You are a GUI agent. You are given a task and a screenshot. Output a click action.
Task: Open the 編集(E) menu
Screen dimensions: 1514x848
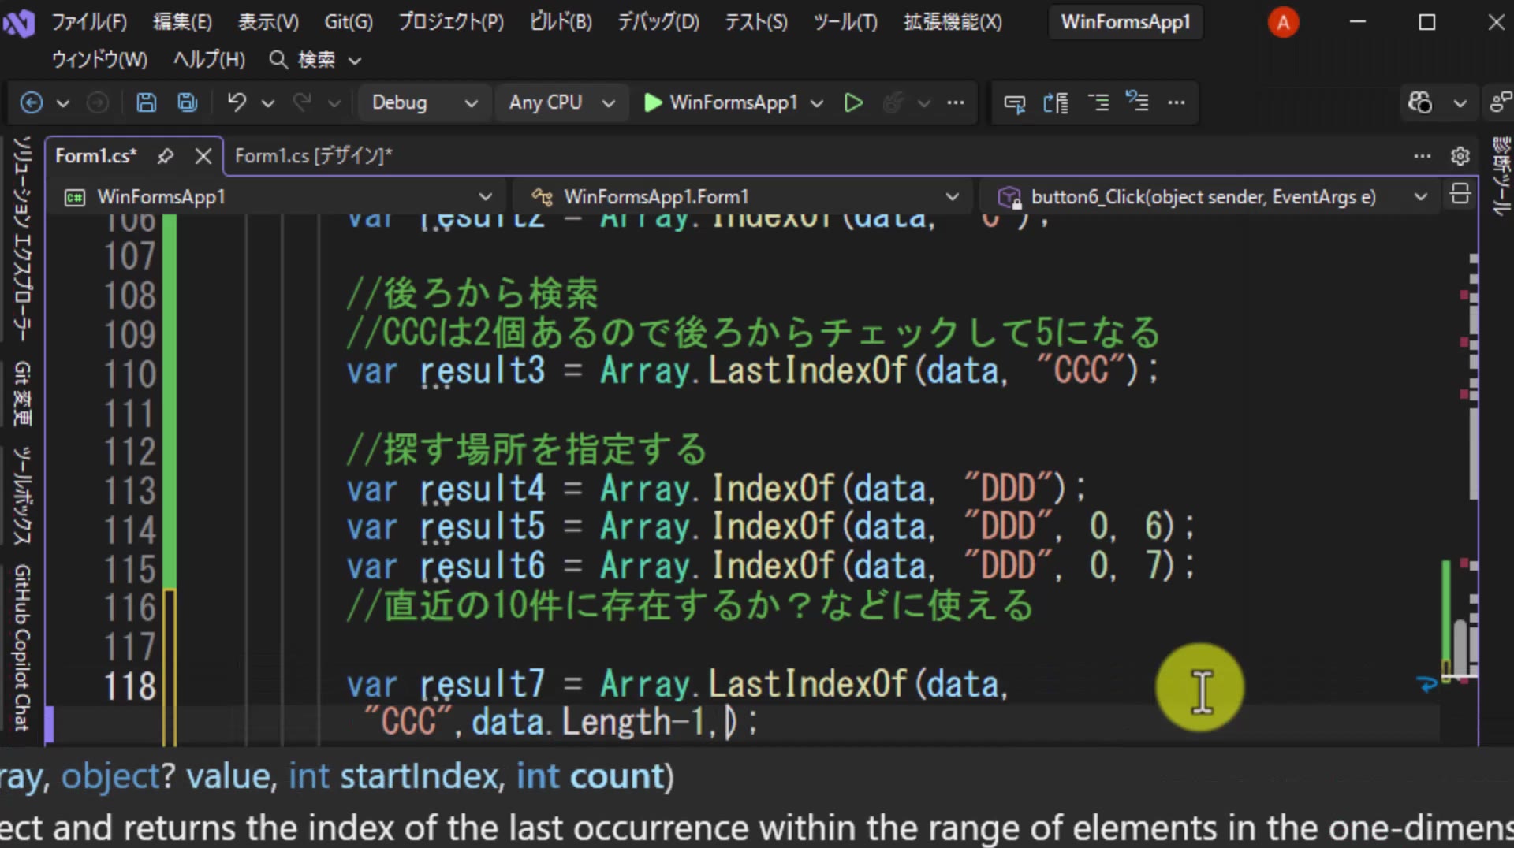[x=182, y=22]
